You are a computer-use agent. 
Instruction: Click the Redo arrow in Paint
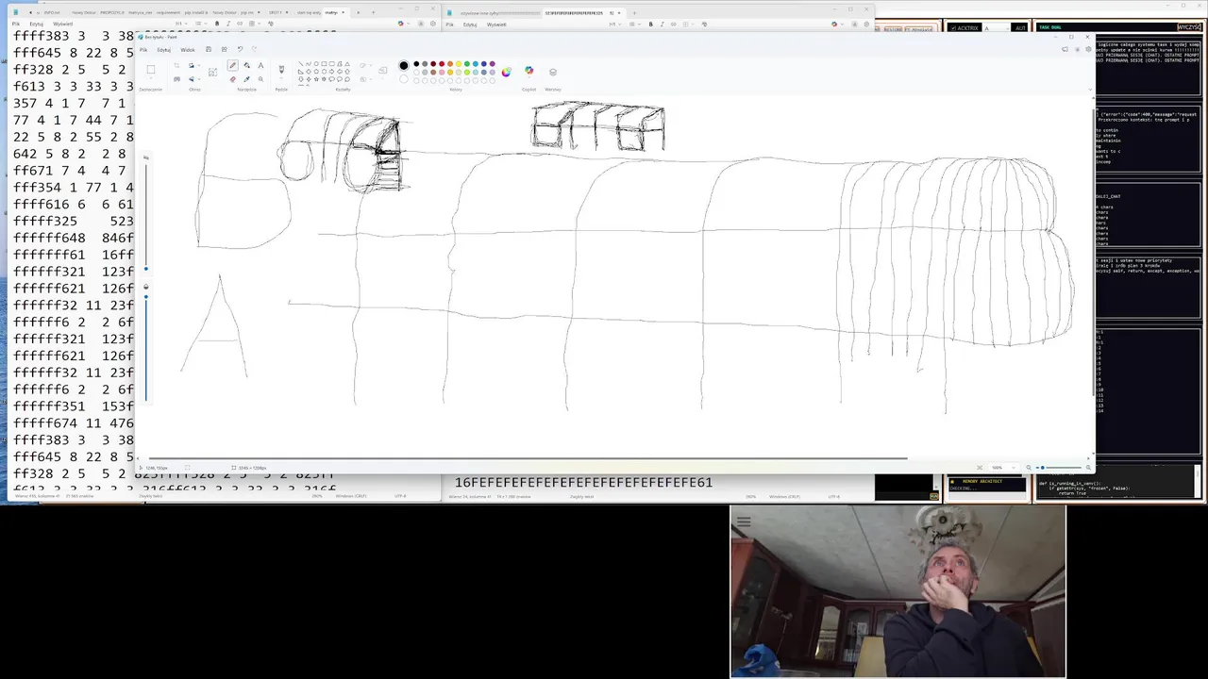tap(255, 49)
